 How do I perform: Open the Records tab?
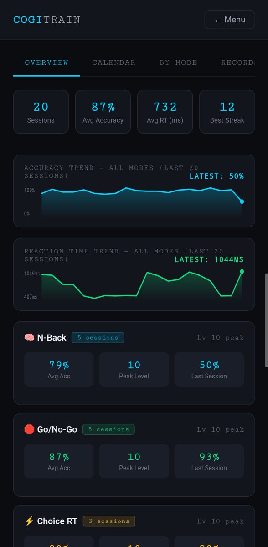pos(237,62)
